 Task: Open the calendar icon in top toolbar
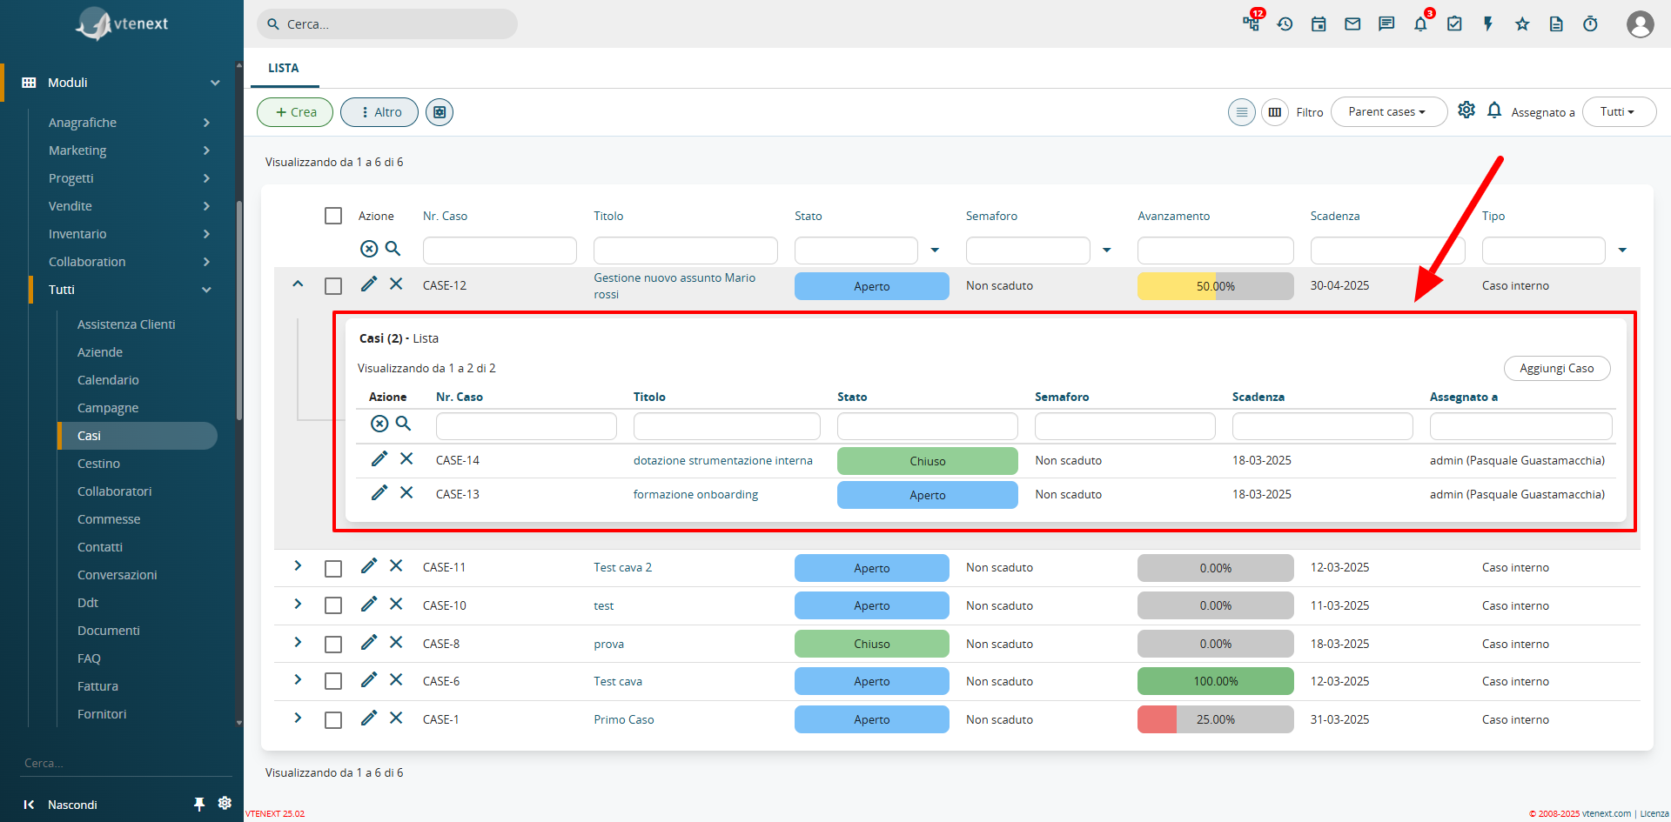1319,24
